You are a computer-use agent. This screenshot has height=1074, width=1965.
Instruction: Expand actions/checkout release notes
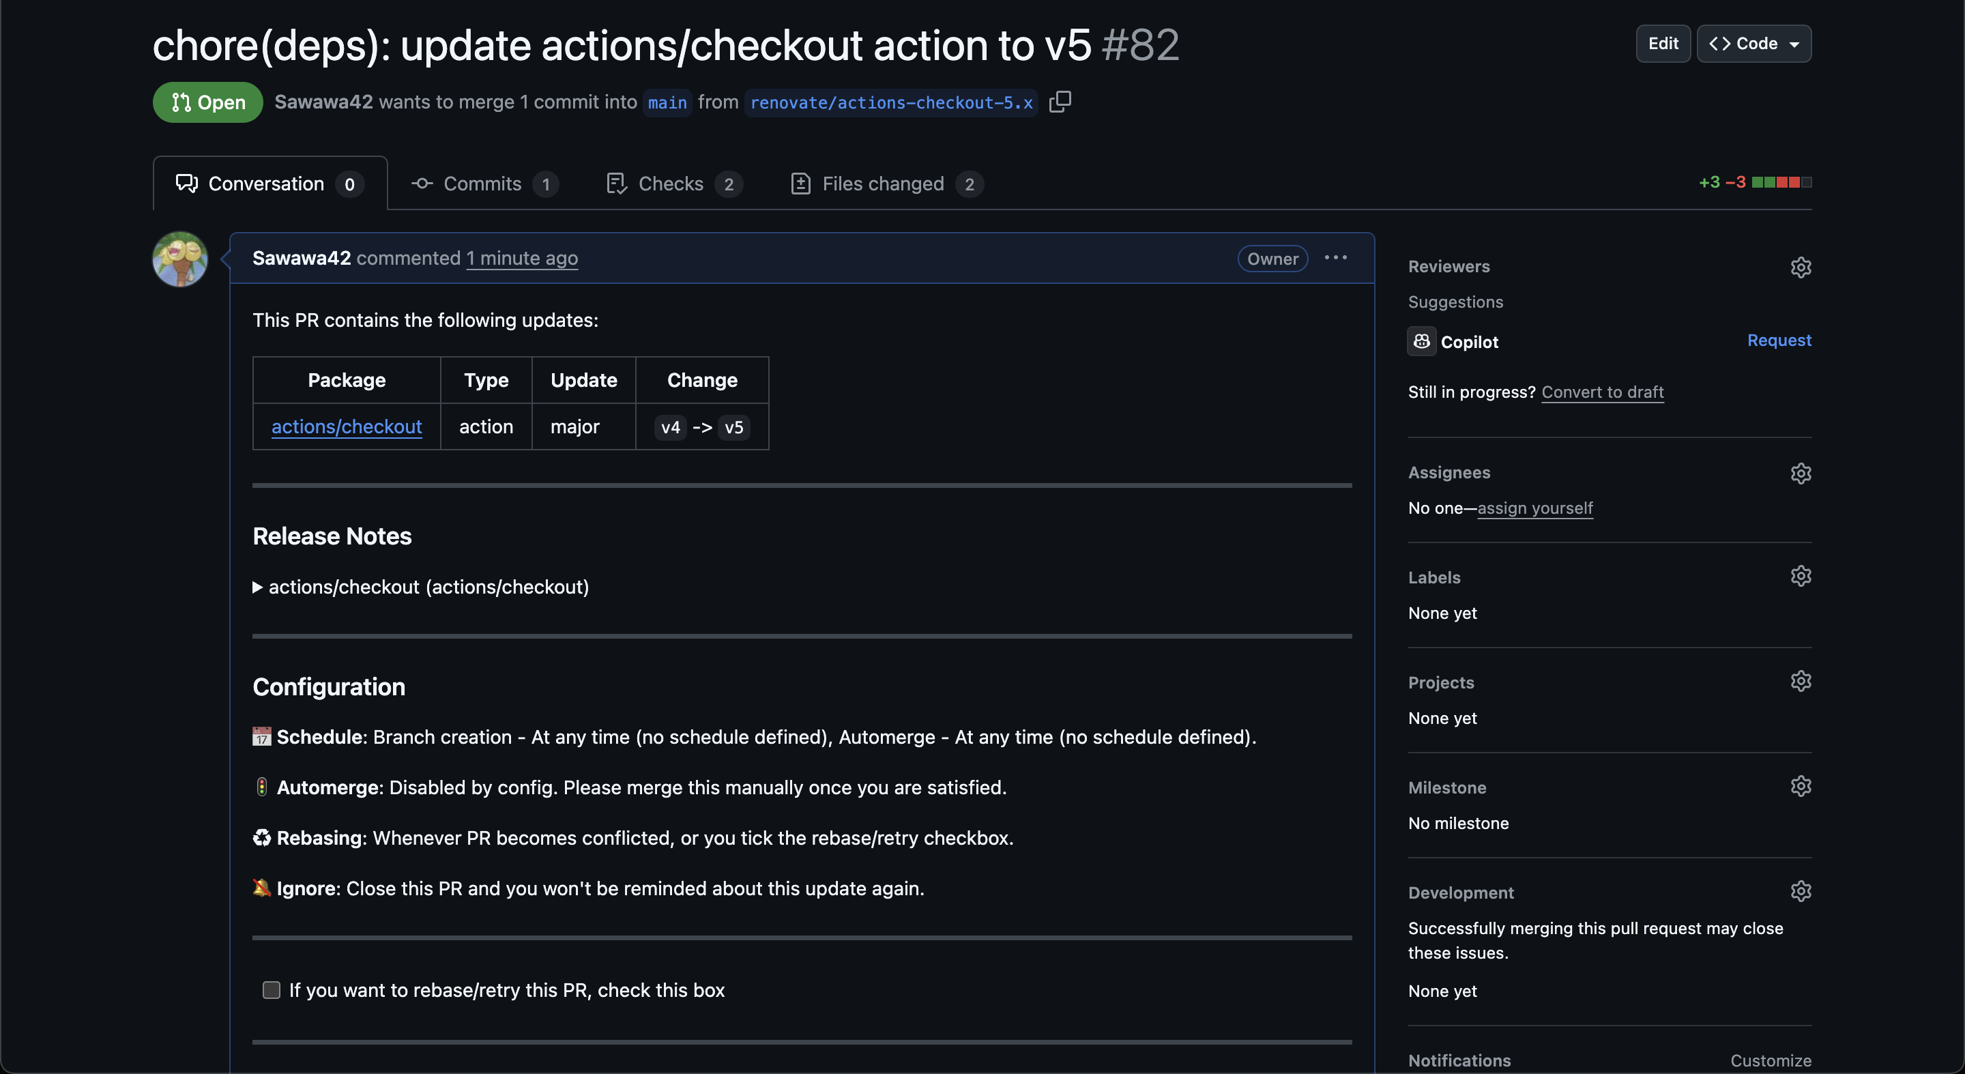pyautogui.click(x=258, y=587)
